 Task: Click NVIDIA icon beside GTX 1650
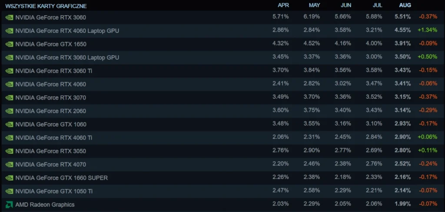pyautogui.click(x=9, y=44)
